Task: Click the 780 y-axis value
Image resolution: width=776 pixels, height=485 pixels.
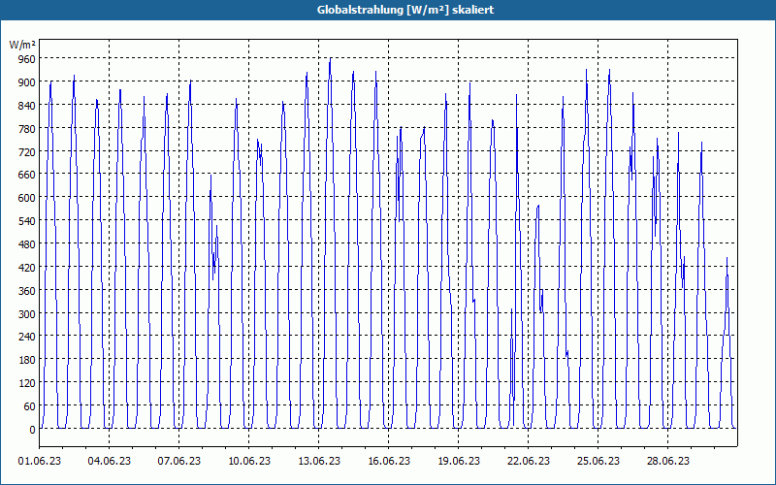Action: [x=26, y=129]
